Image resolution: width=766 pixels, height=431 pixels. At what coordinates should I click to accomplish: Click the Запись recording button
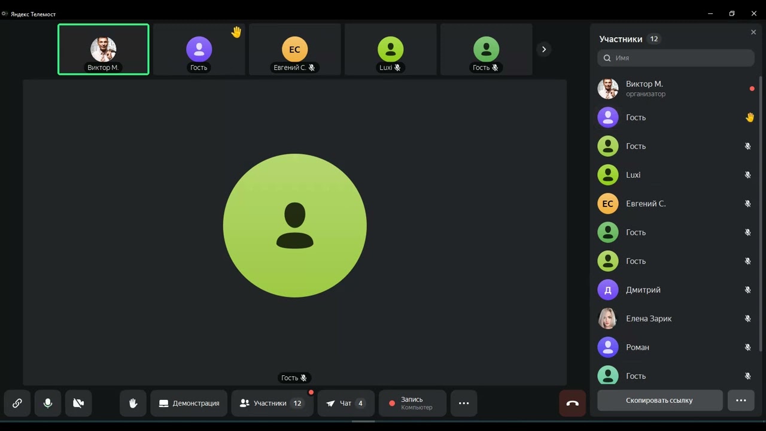(412, 403)
